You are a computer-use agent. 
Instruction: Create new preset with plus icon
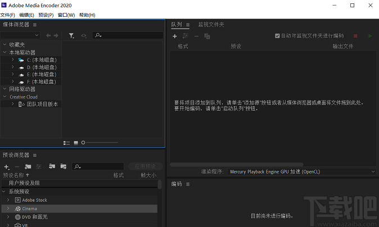point(7,167)
